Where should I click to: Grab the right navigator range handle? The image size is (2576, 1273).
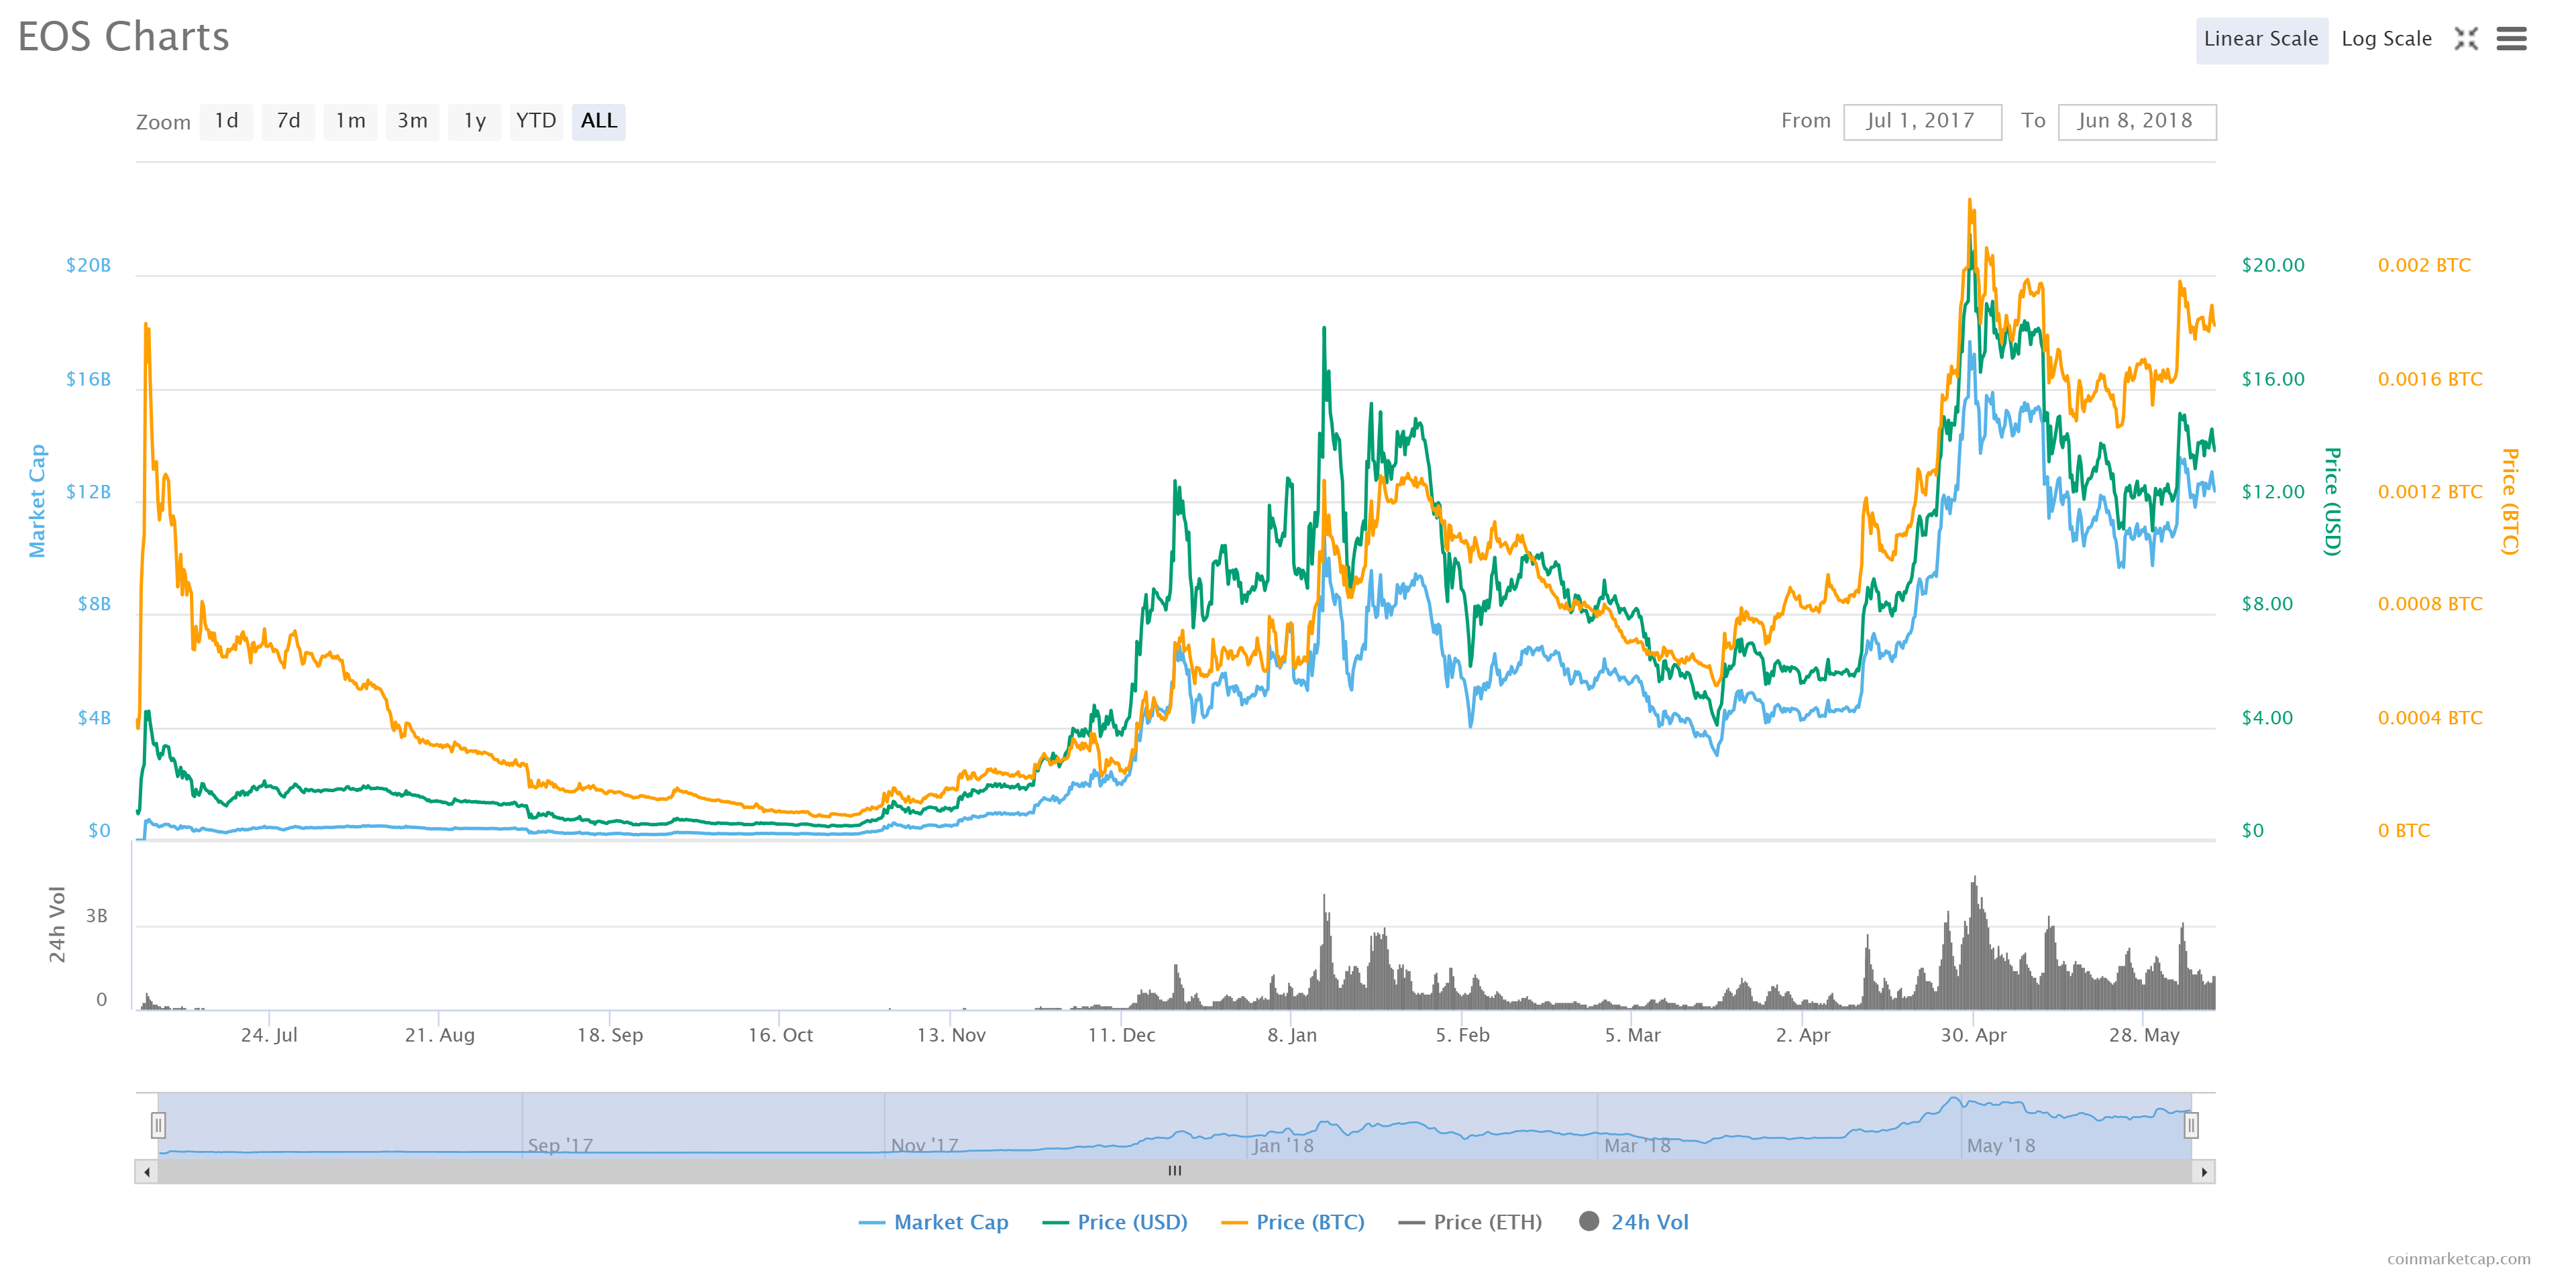click(2190, 1125)
